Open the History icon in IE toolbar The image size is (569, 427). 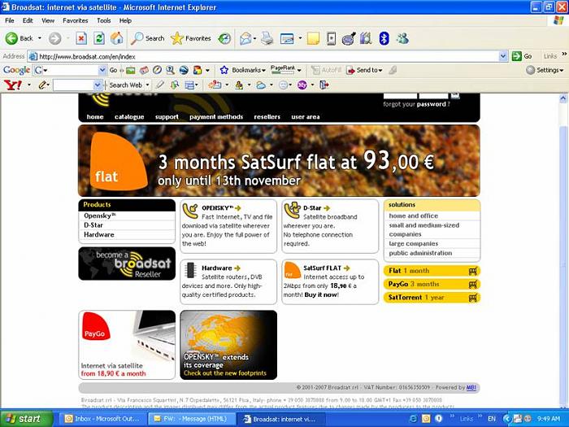coord(224,38)
